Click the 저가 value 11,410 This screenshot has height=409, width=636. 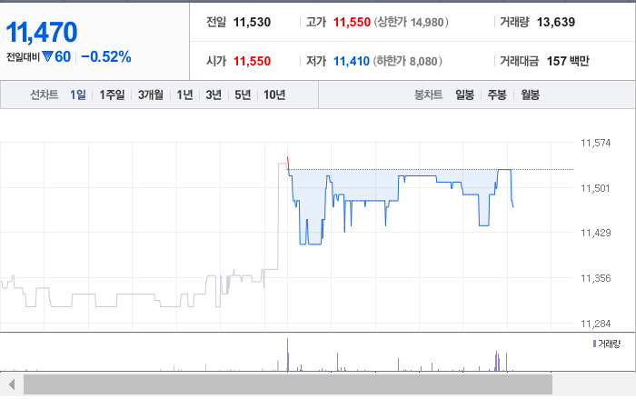point(352,61)
